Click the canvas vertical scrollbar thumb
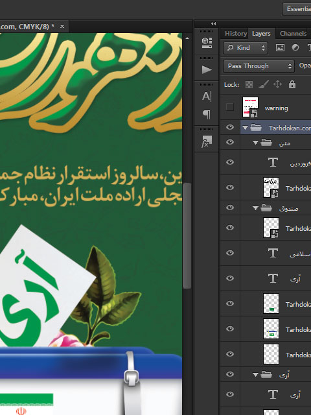This screenshot has height=415, width=311. [x=187, y=235]
